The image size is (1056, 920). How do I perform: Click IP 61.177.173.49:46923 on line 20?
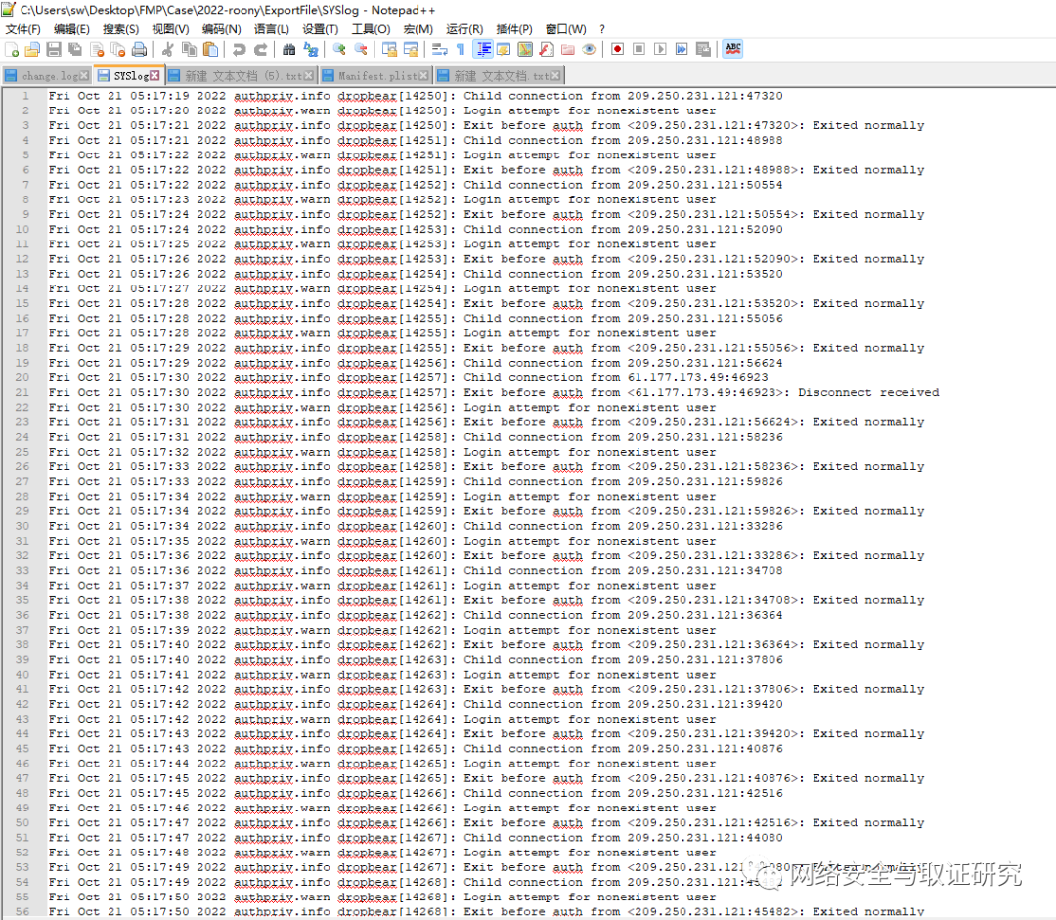click(x=698, y=377)
